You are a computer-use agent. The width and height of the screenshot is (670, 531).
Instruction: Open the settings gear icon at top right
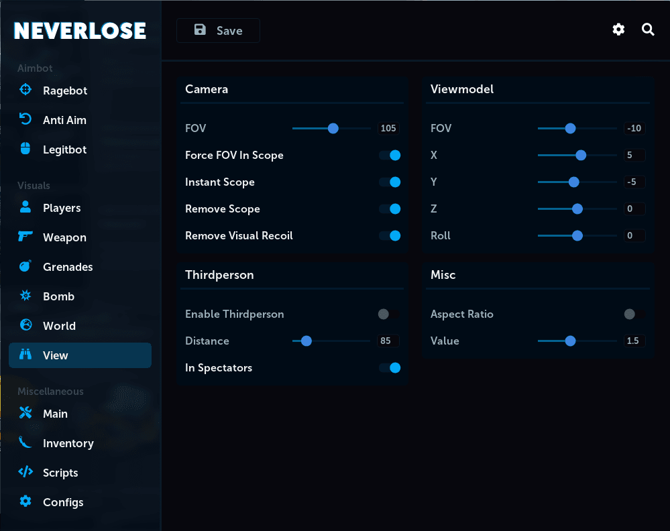618,29
